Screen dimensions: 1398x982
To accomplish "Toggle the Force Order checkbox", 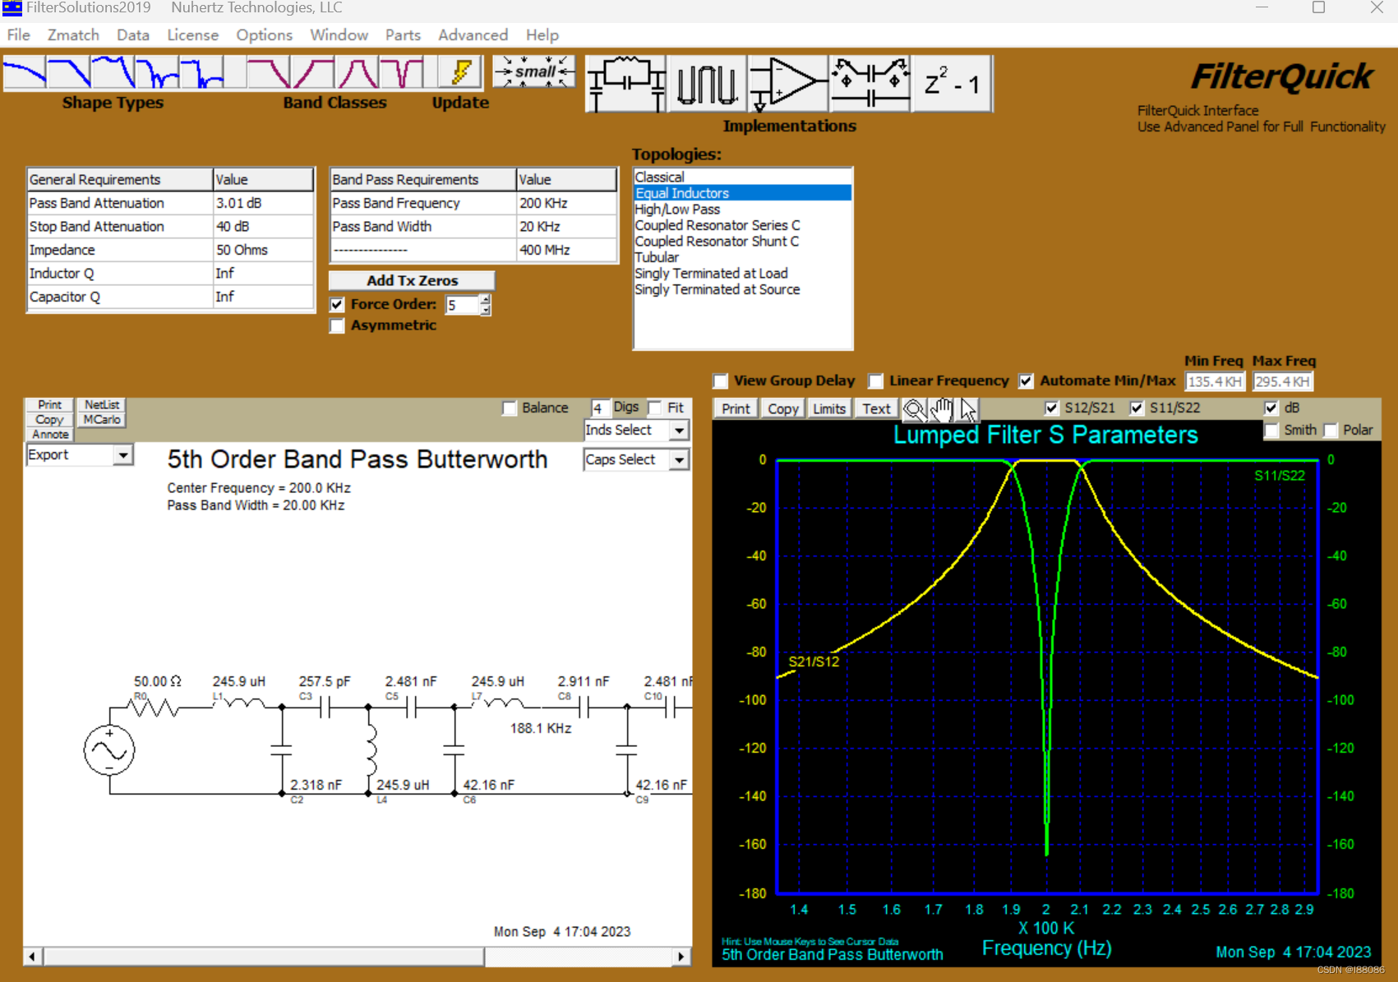I will pos(337,305).
